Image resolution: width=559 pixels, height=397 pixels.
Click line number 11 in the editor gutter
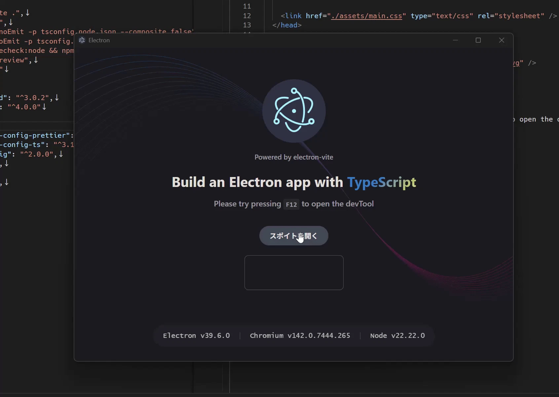click(x=247, y=6)
